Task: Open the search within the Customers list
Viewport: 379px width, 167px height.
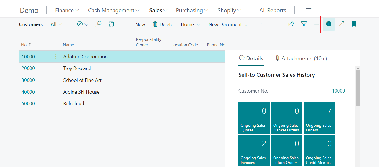Action: click(x=99, y=24)
